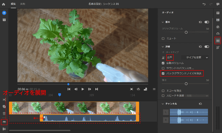Open the Color panel icon

tap(218, 27)
